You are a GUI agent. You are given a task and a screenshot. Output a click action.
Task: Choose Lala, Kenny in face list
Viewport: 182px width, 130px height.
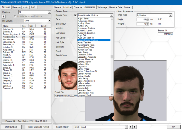[x=94, y=78]
